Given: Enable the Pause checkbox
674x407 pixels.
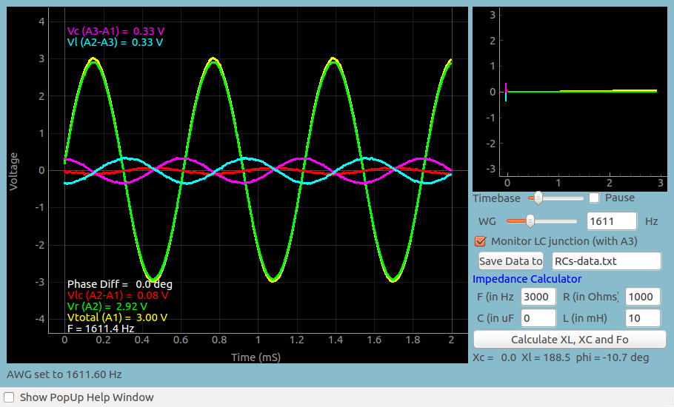Looking at the screenshot, I should click(594, 198).
